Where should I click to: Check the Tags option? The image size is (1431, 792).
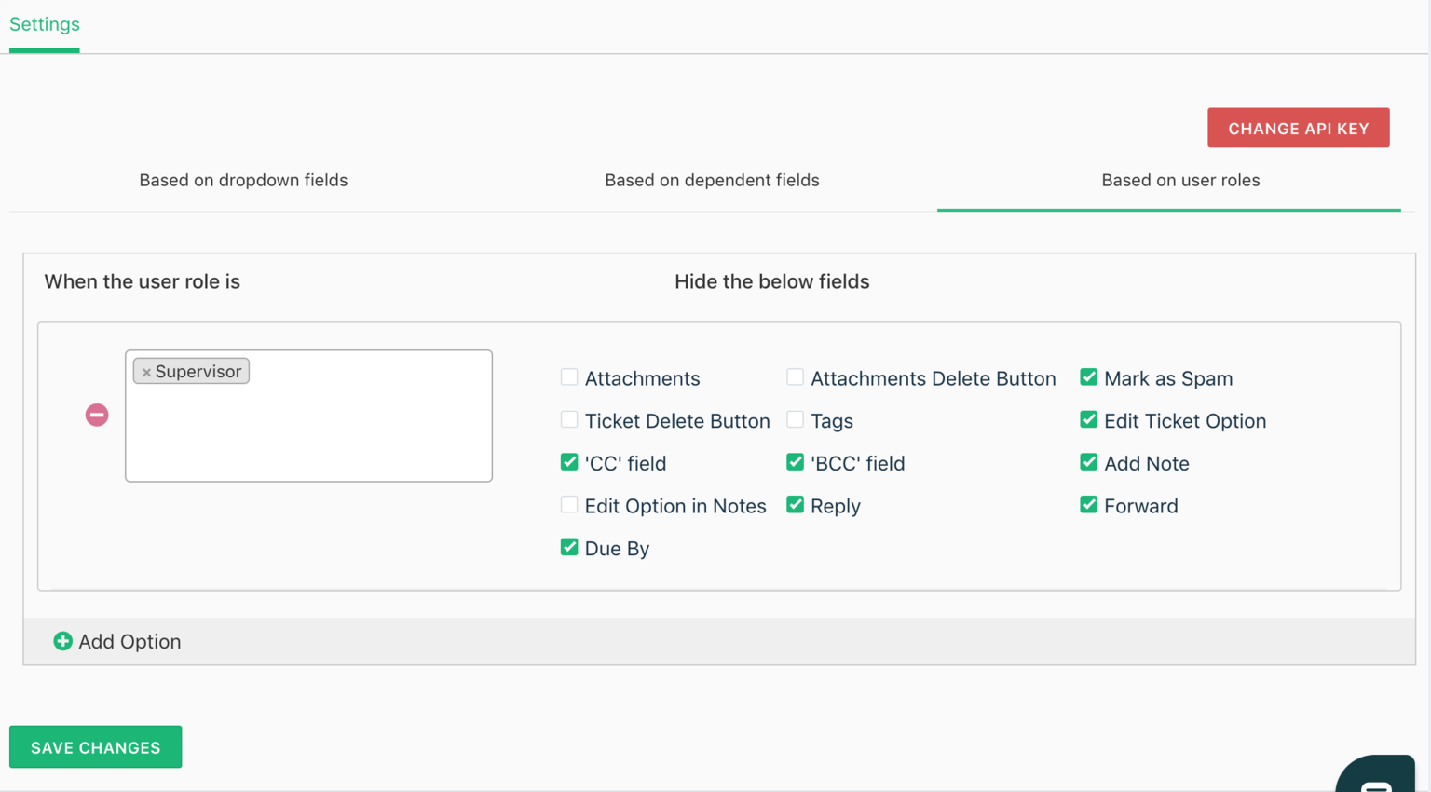point(795,419)
